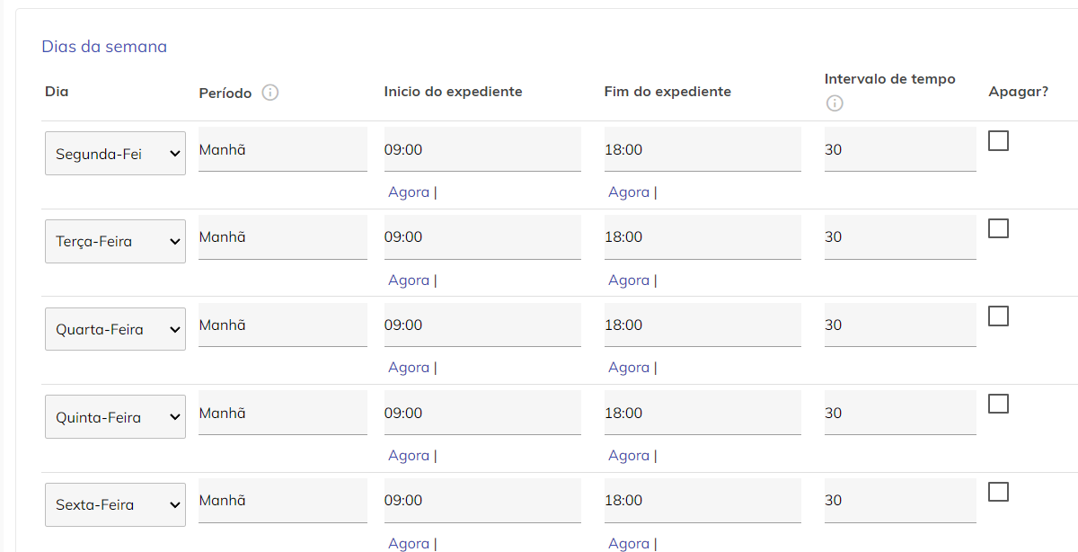Screen dimensions: 1078x552
Task: Click Agora under Quinta-Feira end time
Action: [x=629, y=456]
